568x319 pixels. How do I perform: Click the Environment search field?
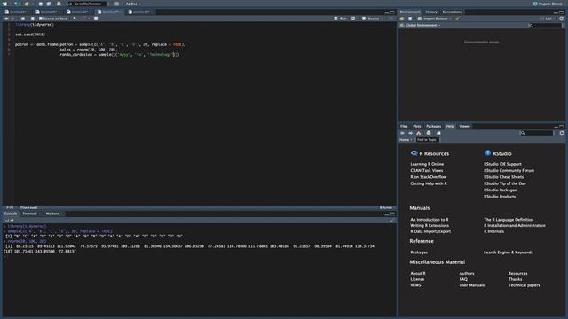pos(547,26)
